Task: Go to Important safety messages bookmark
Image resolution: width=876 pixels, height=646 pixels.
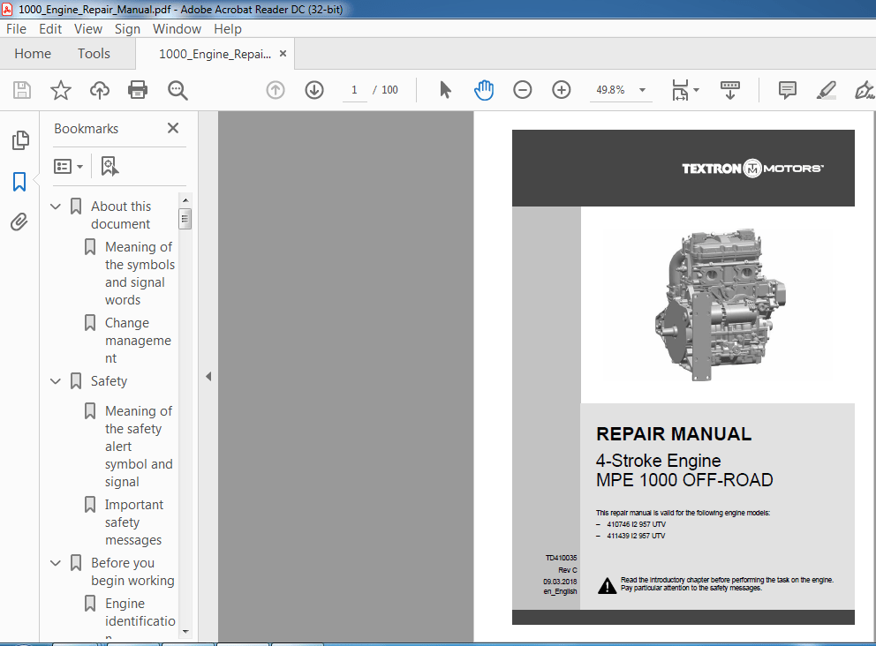Action: 134,522
